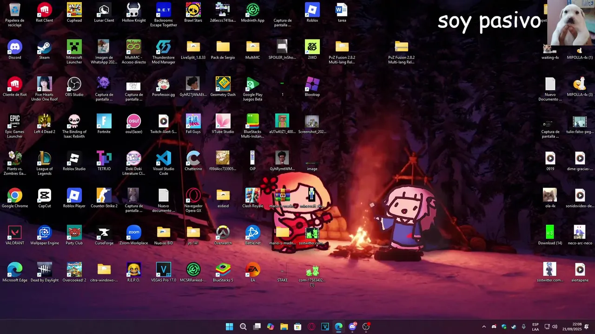Open Left 4 Dead 2 shortcut
Image resolution: width=595 pixels, height=334 pixels.
45,124
